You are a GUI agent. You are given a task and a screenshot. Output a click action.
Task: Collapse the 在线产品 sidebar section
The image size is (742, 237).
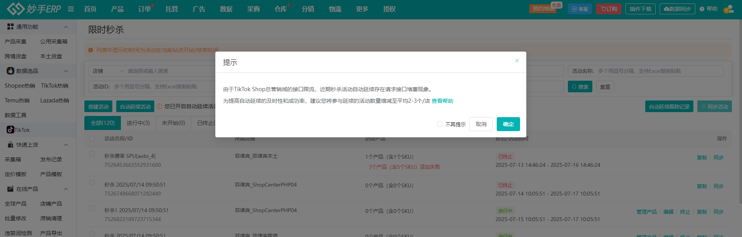[66, 189]
